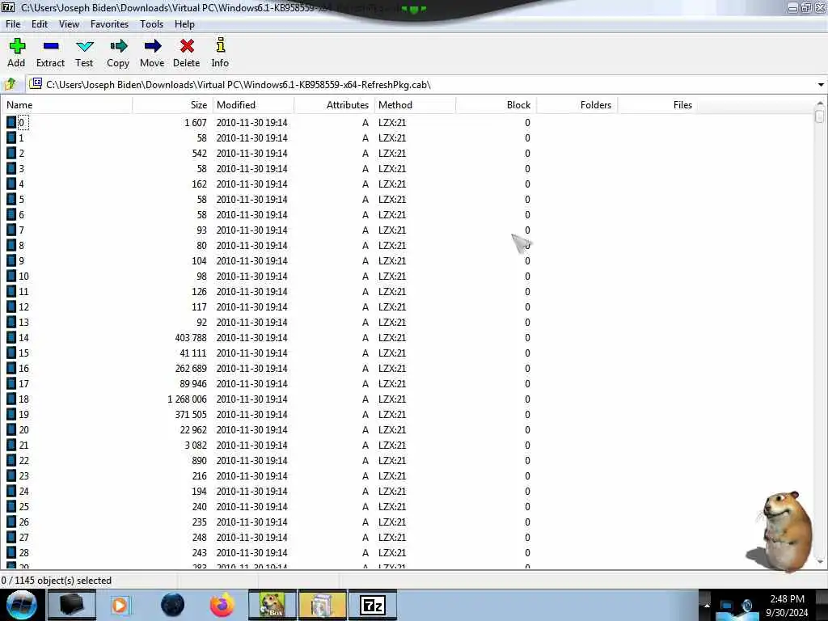
Task: Click file icon for item 18
Action: (11, 399)
